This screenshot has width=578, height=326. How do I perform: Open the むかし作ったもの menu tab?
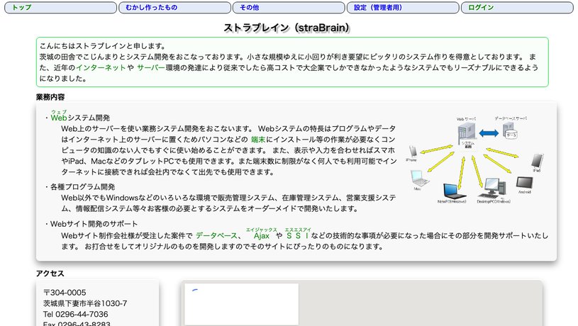coord(174,7)
